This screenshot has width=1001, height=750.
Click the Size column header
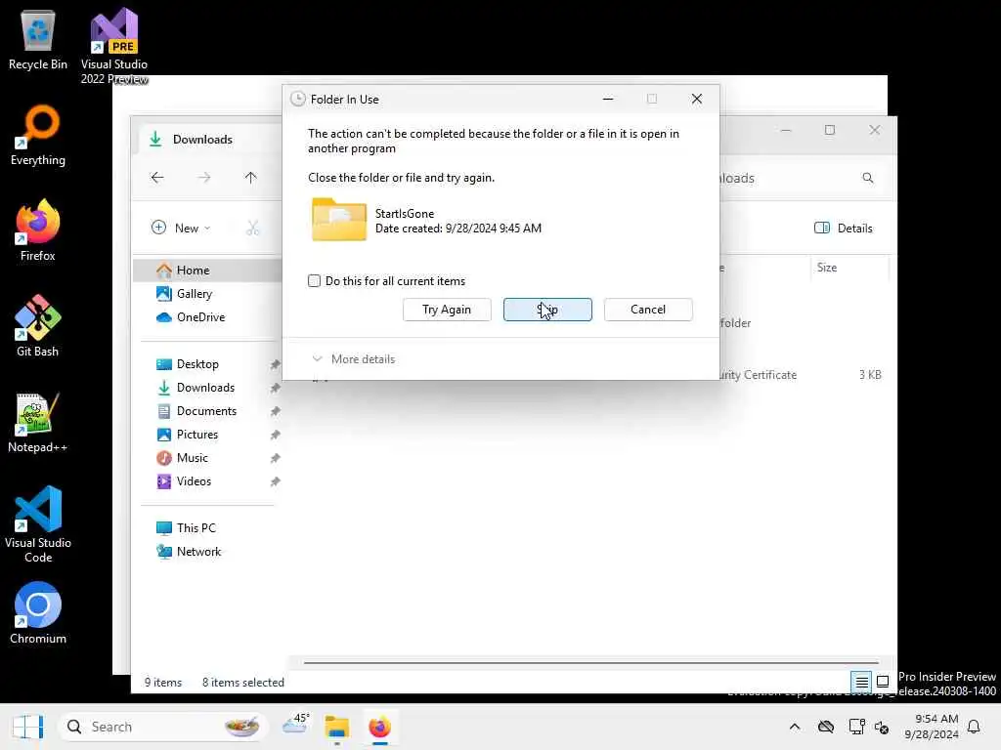click(849, 268)
